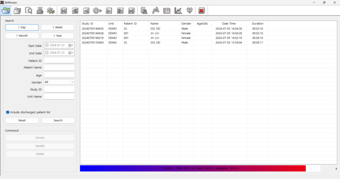This screenshot has width=340, height=179.
Task: Select the 1 Week search range
Action: click(57, 27)
